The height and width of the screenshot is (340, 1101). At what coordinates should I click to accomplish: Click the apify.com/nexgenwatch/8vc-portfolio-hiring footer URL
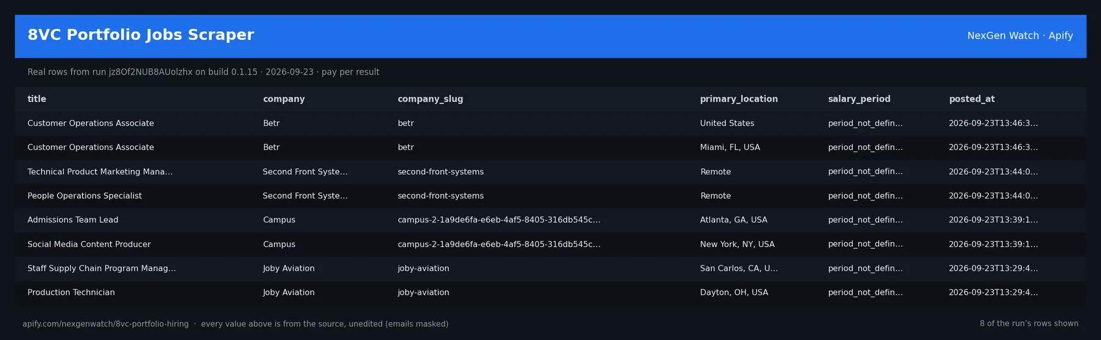coord(106,324)
